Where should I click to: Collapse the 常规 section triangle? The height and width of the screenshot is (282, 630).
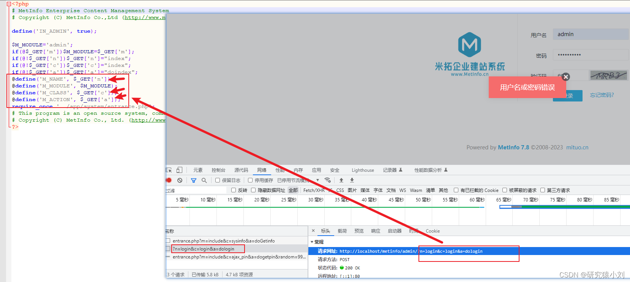(x=312, y=242)
